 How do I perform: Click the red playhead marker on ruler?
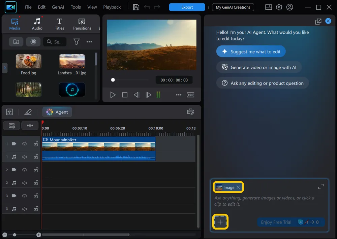click(42, 123)
